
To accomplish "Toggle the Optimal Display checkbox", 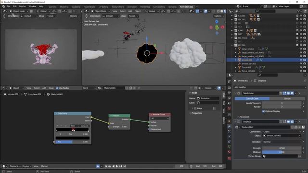I will 263,111.
